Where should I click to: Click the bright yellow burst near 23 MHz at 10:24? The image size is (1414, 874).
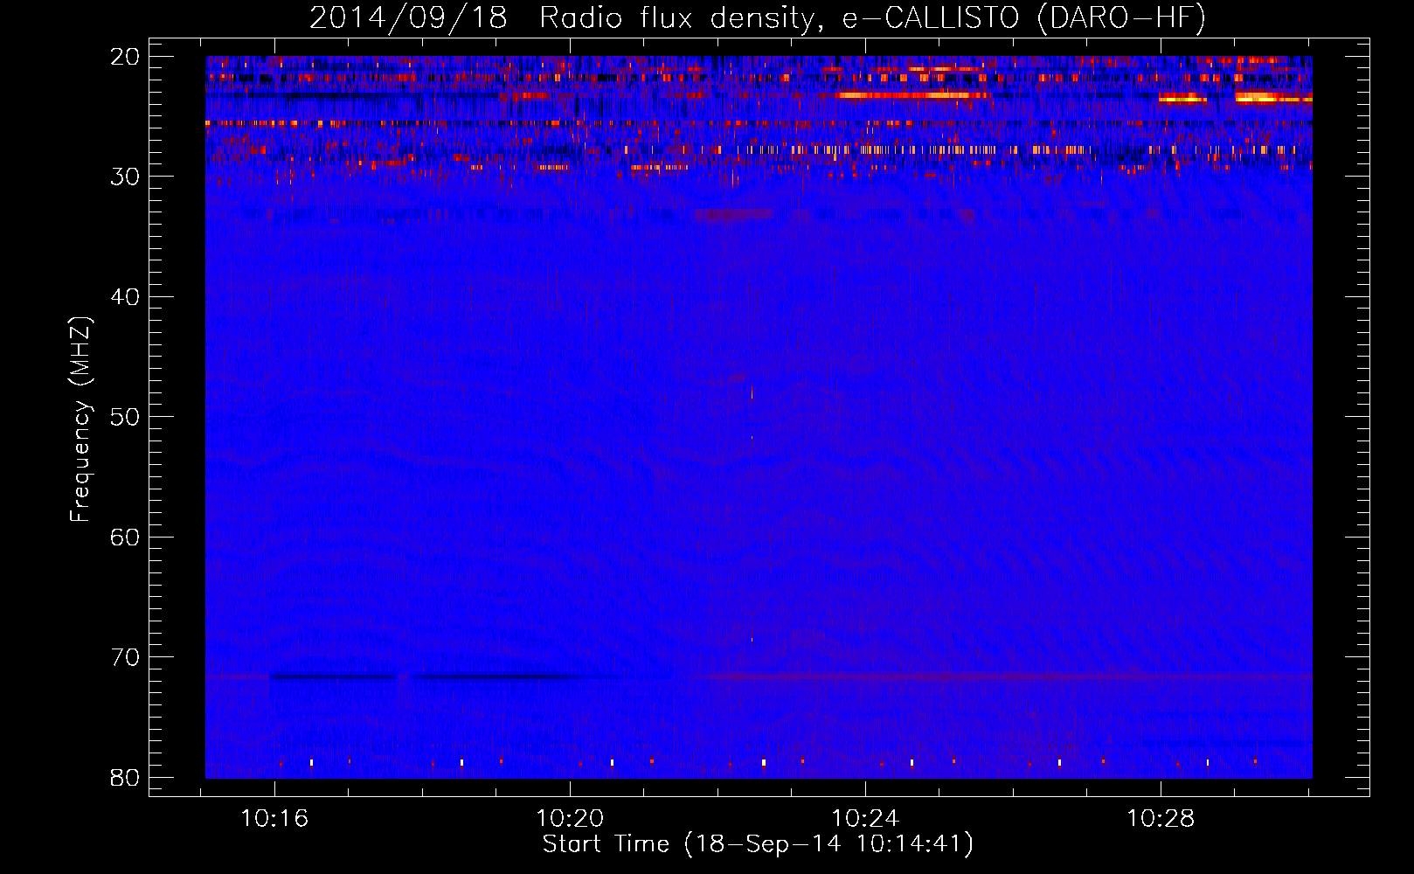[x=911, y=94]
